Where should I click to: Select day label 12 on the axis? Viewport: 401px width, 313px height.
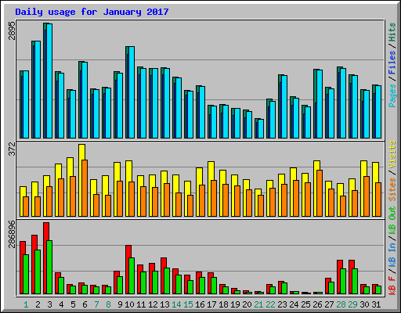click(x=153, y=304)
